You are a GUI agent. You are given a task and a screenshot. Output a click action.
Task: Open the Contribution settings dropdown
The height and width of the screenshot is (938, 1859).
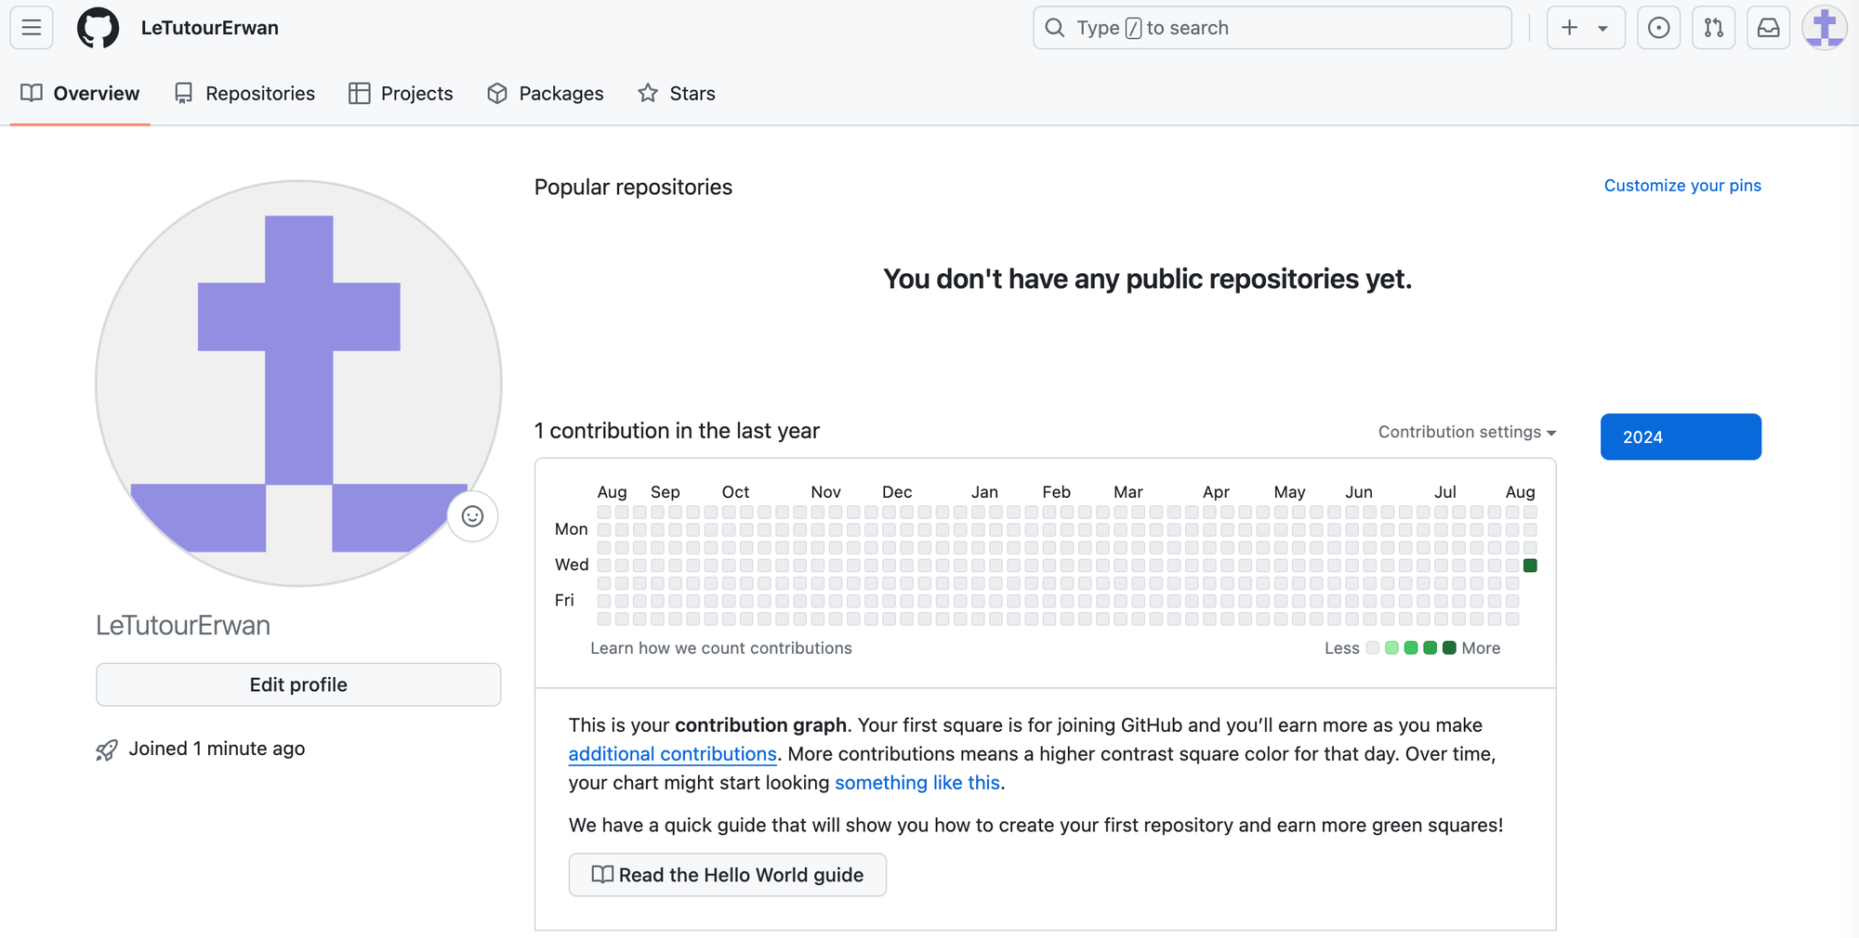1466,432
